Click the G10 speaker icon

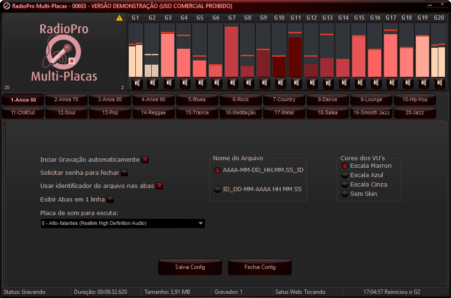coord(281,83)
